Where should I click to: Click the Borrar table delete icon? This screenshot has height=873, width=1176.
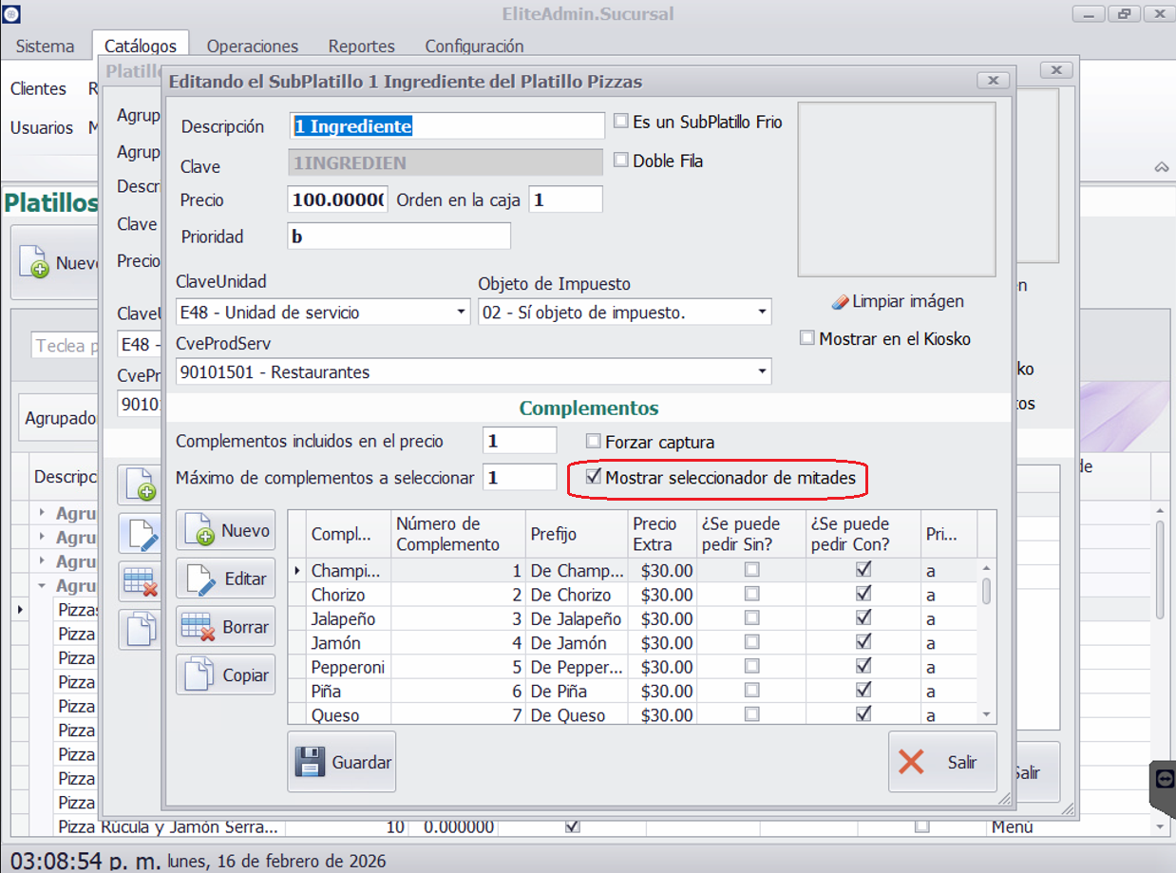tap(199, 628)
